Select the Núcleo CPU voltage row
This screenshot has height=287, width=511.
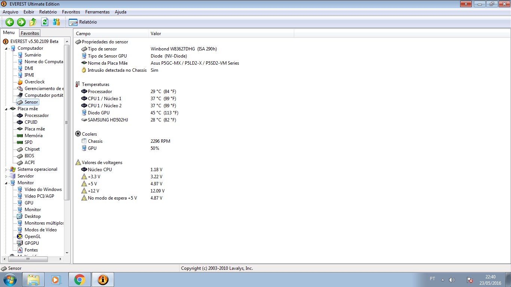pos(122,170)
